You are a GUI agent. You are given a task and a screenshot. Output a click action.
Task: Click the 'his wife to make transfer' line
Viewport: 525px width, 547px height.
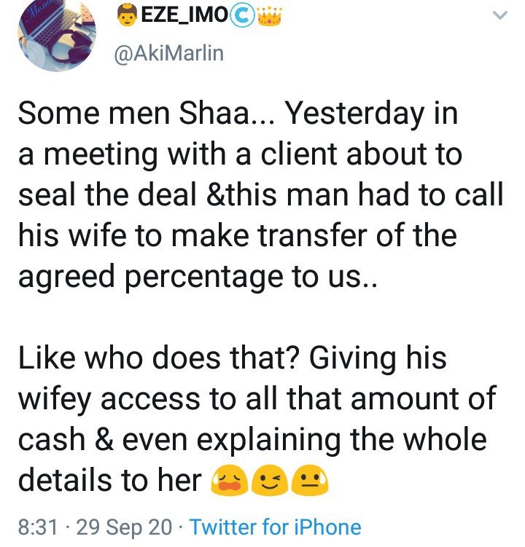click(238, 235)
